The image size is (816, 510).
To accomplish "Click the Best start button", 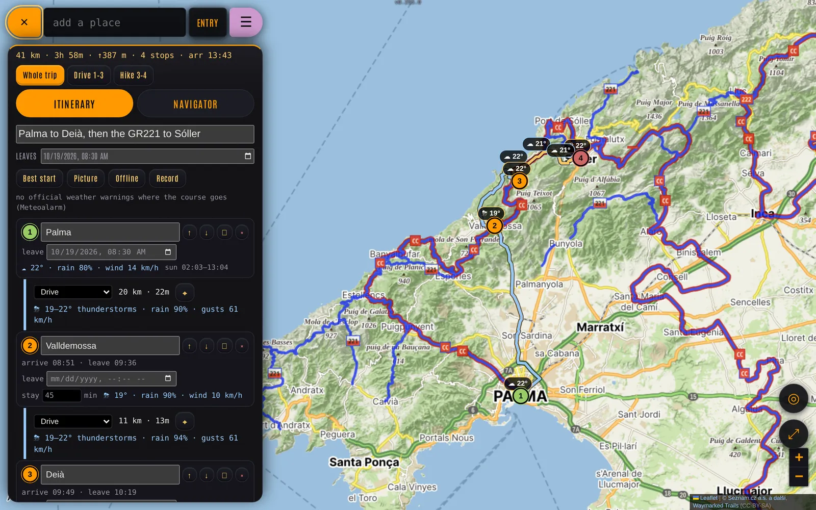I will tap(39, 178).
